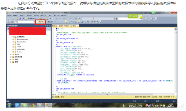186x111 pixels.
Task: Click the Cancel executing query icon
Action: point(55,22)
